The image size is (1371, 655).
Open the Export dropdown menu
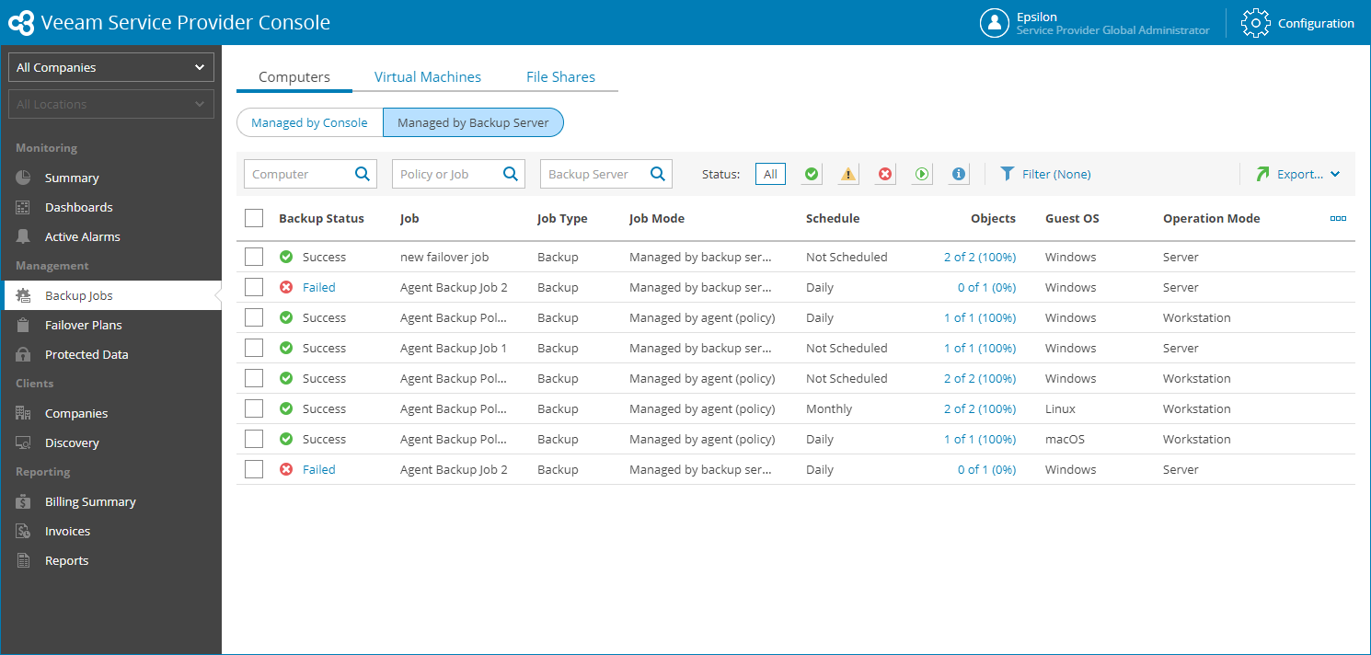[x=1297, y=174]
